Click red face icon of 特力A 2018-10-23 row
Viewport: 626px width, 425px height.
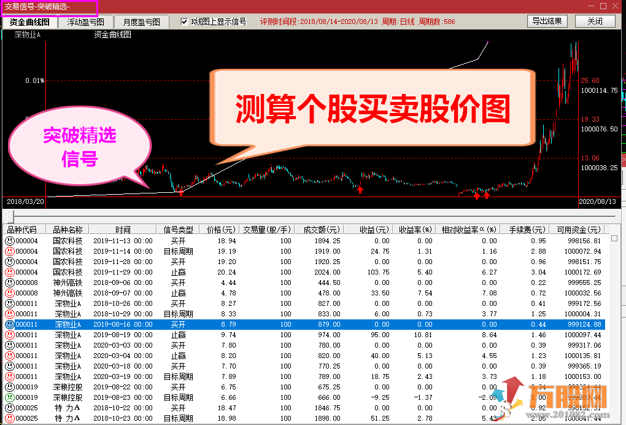coord(10,418)
